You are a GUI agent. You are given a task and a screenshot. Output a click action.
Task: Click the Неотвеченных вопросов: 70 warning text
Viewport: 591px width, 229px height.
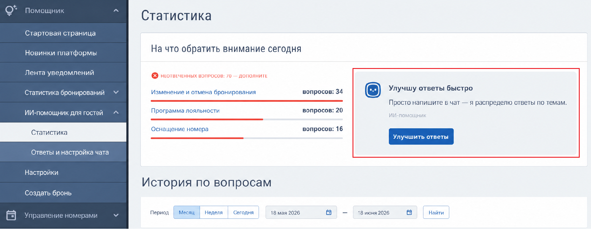point(214,76)
